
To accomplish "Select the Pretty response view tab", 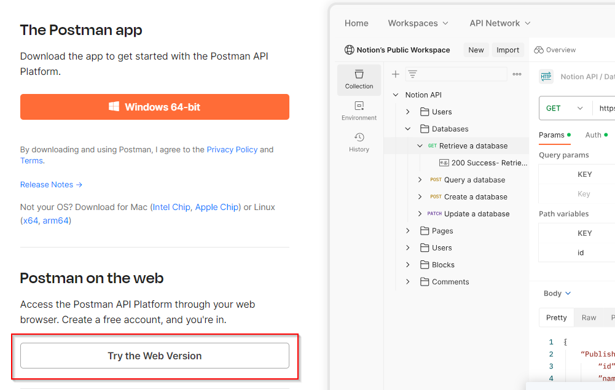I will click(x=556, y=318).
